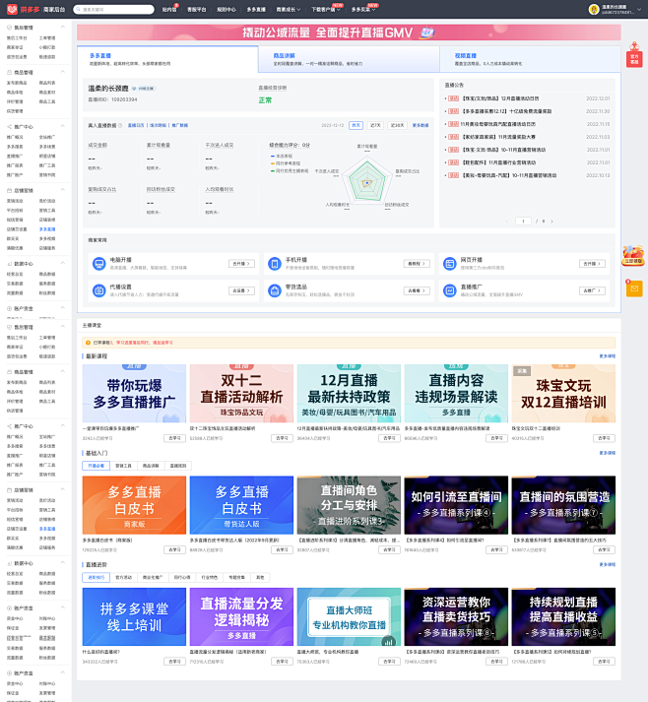Select the 开播必备 filter tab

point(96,466)
